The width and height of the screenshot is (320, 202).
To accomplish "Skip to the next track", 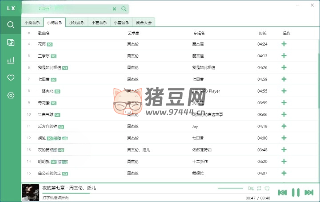I will [309, 192].
